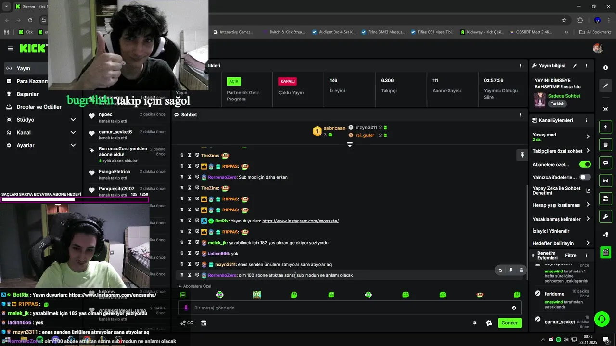Click Filtre in Denetim Eylemleri
Viewport: 616px width, 346px height.
click(x=570, y=256)
